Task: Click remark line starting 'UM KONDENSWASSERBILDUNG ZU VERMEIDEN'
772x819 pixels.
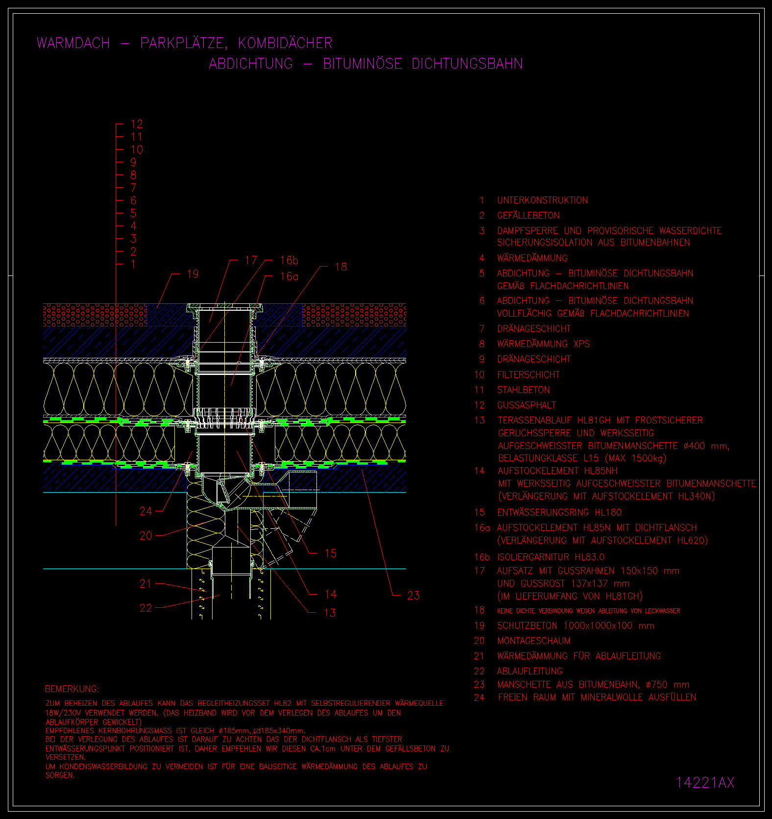Action: (237, 767)
